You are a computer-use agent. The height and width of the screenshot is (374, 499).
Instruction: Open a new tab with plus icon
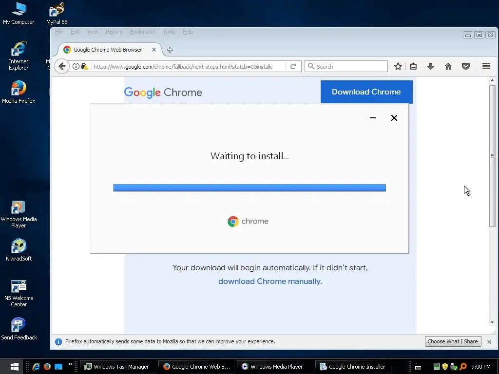[x=170, y=50]
